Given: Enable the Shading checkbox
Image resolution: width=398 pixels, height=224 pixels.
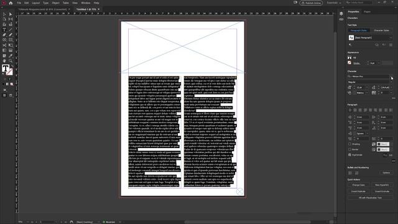Looking at the screenshot, I should coord(349,144).
